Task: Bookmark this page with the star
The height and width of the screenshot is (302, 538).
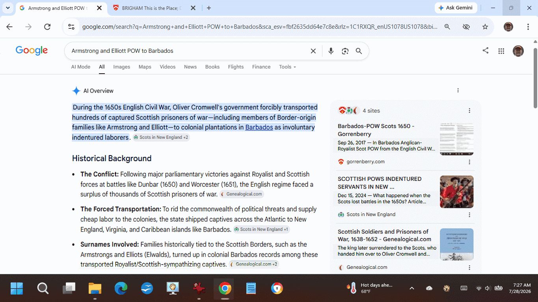Action: point(485,27)
